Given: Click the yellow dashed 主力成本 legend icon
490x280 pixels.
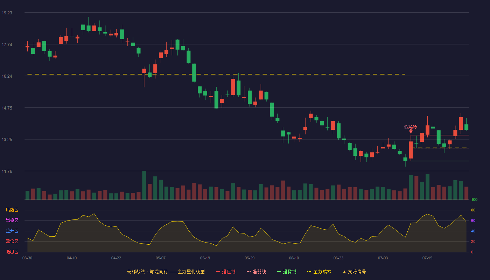Looking at the screenshot, I should [x=309, y=272].
